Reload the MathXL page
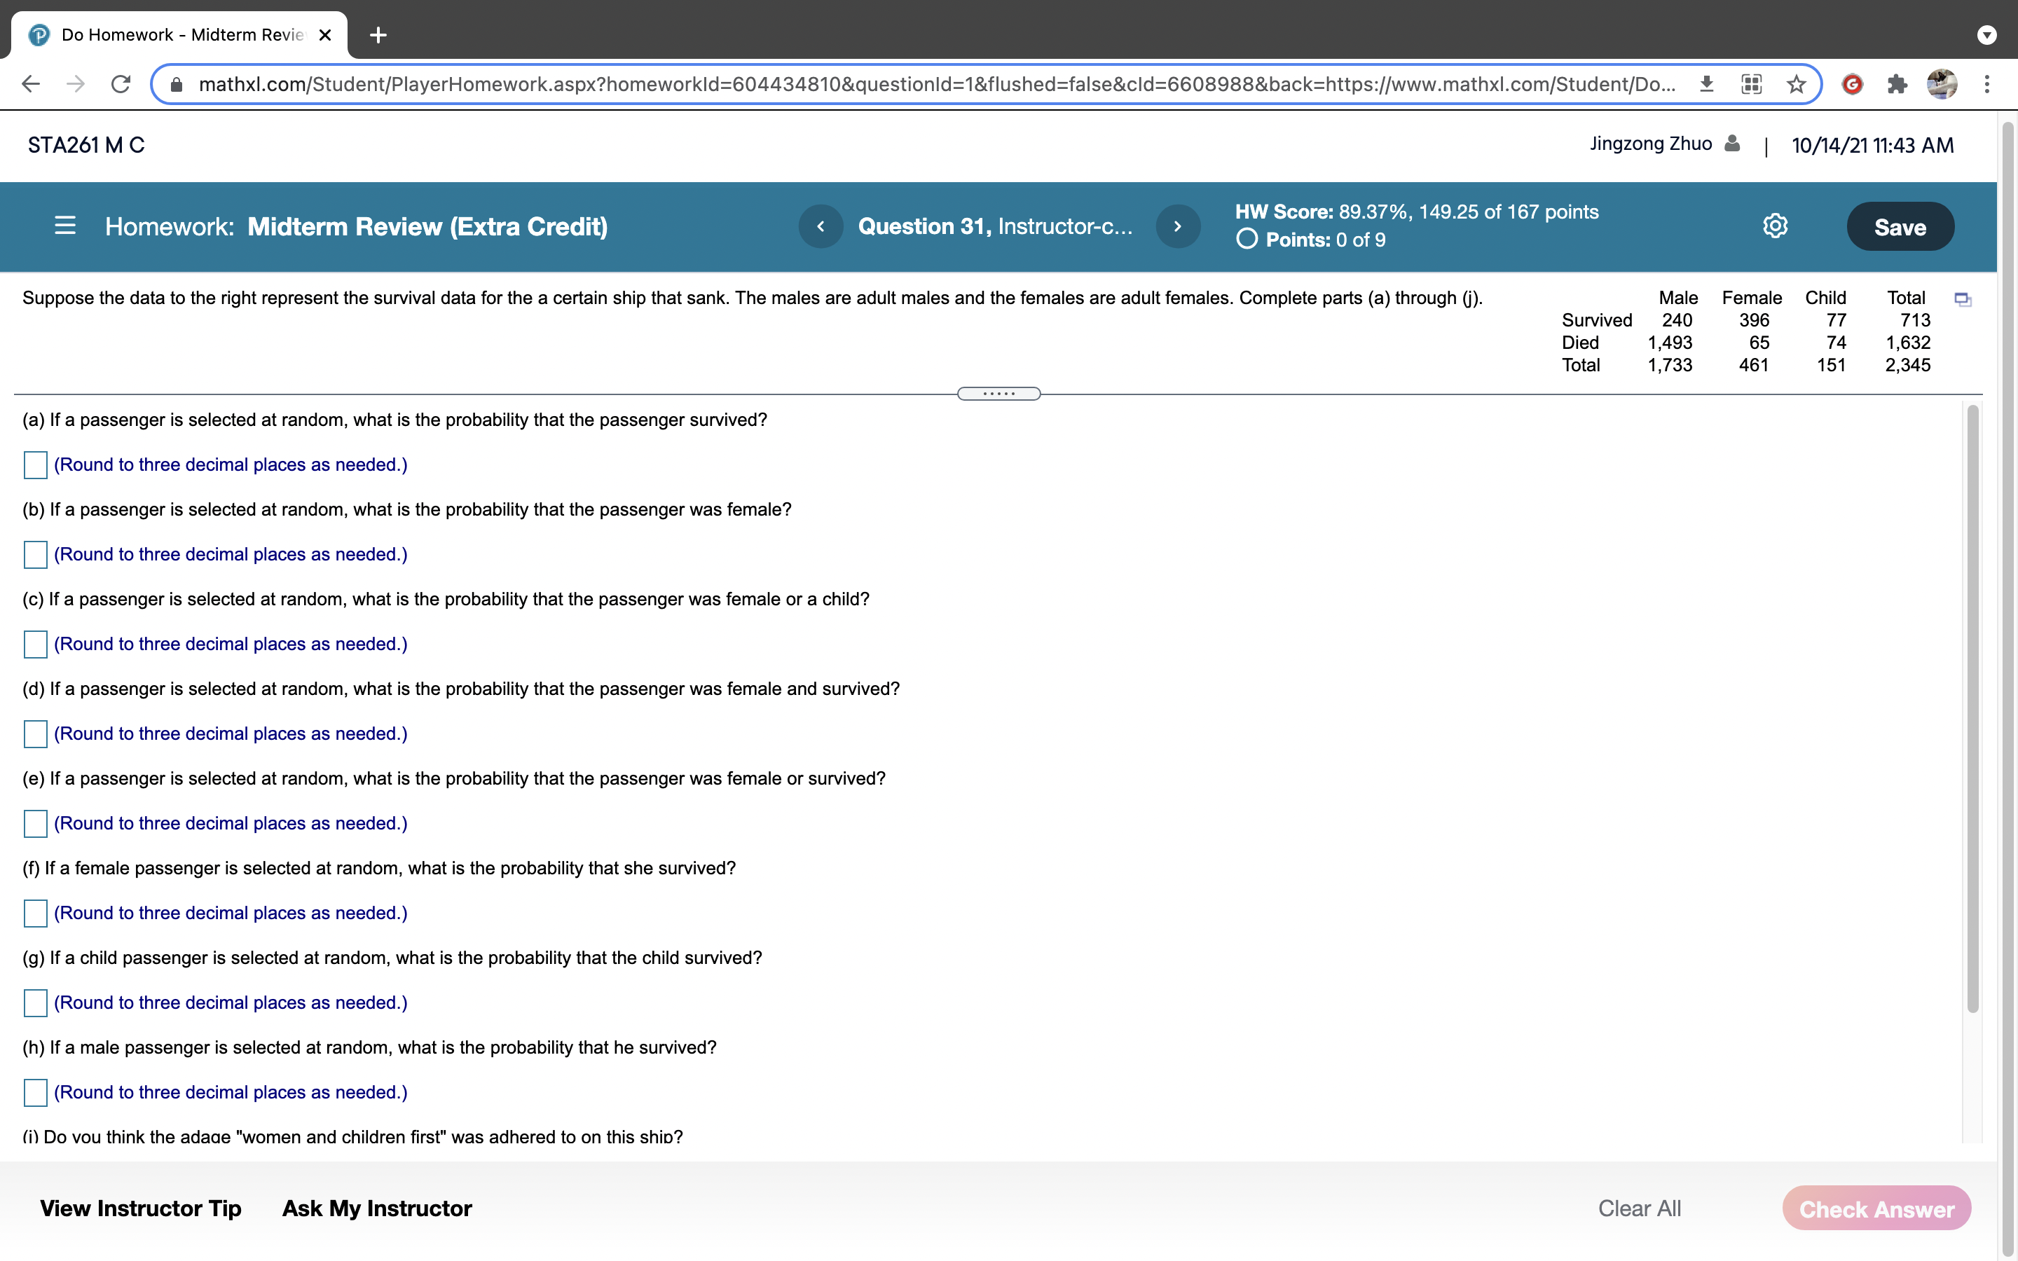Image resolution: width=2018 pixels, height=1261 pixels. click(x=121, y=84)
